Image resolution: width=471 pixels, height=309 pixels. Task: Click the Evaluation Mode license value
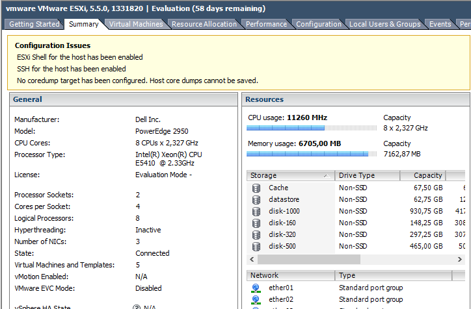[x=163, y=175]
